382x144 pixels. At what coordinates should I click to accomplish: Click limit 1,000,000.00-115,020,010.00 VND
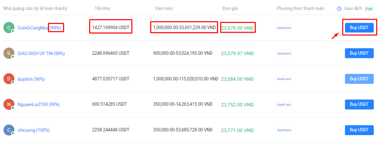coord(186,79)
